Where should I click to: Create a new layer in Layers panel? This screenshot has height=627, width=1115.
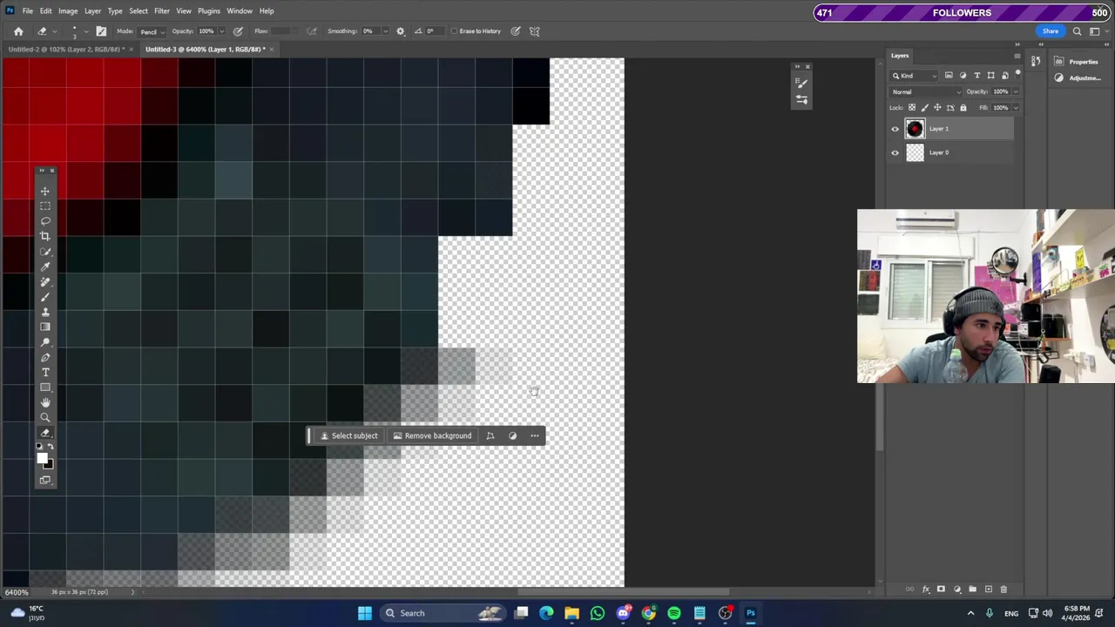click(x=988, y=590)
